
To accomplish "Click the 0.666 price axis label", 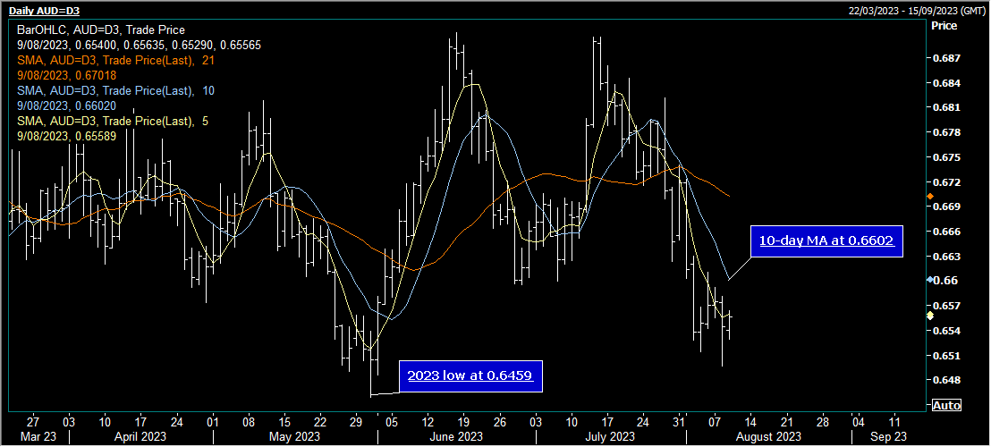I will [946, 232].
